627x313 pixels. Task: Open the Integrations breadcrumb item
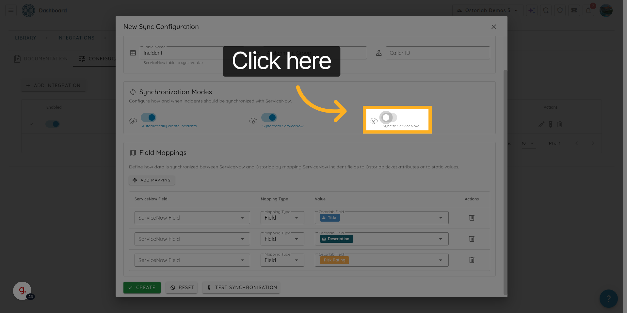tap(76, 38)
